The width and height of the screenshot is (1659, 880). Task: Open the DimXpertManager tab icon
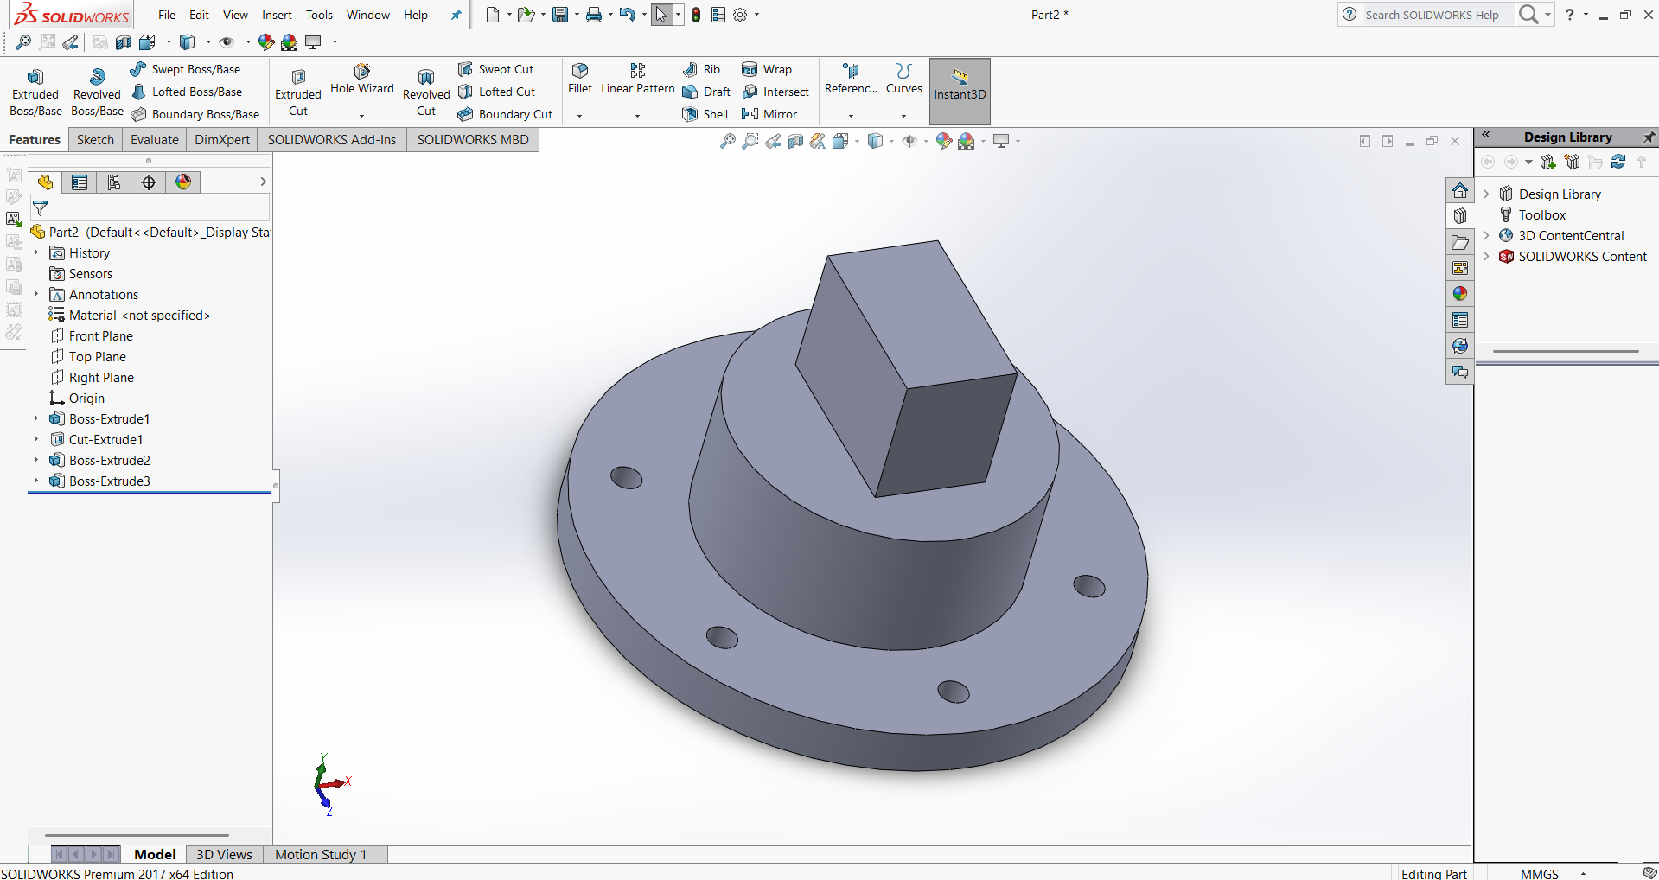click(149, 182)
